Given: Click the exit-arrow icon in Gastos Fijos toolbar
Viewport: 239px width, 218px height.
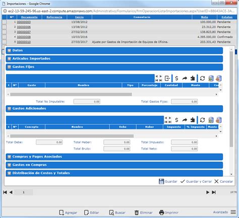Looking at the screenshot, I should 167,78.
